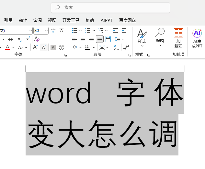Open numbering library dropdown arrow

tap(94, 31)
